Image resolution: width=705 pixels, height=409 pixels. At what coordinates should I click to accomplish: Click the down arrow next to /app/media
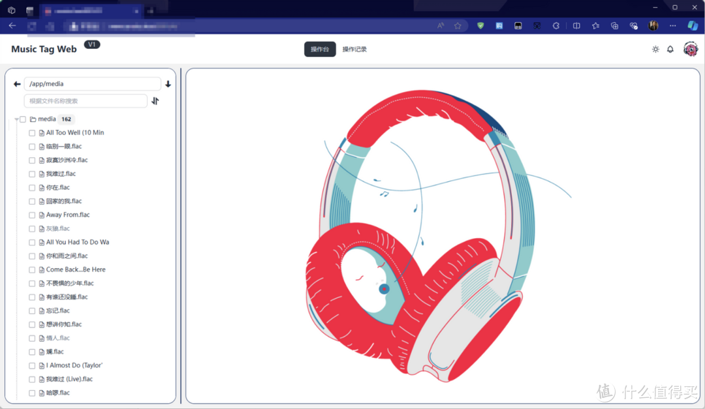click(x=168, y=84)
